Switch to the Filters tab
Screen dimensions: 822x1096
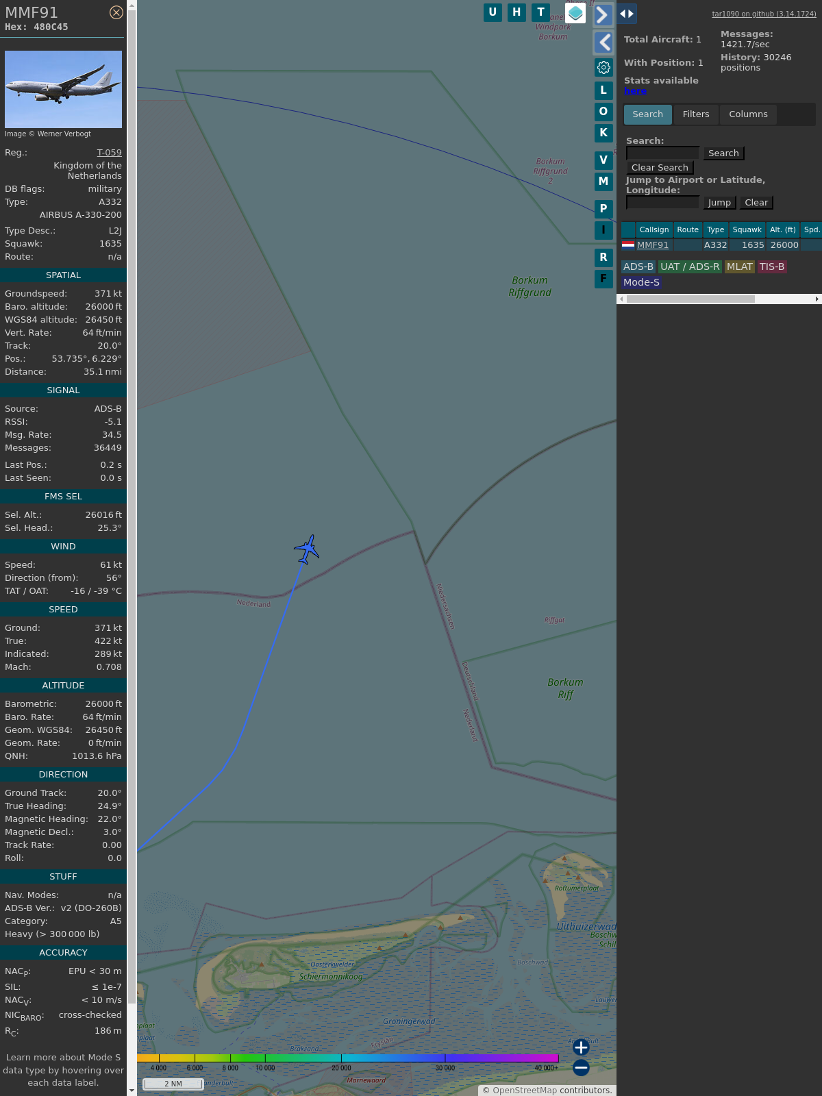[x=696, y=114]
